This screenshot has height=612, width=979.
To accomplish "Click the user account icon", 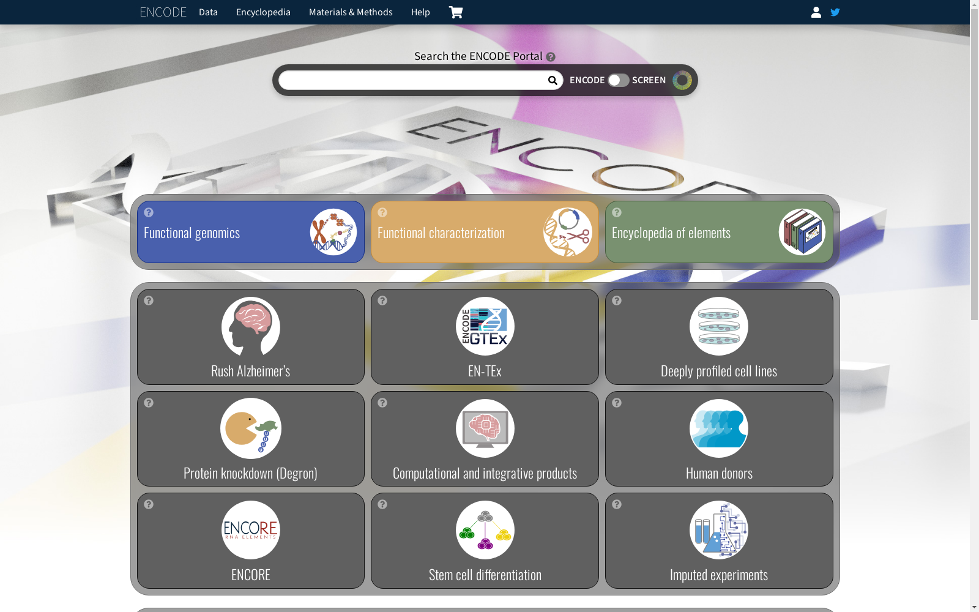I will 816,12.
